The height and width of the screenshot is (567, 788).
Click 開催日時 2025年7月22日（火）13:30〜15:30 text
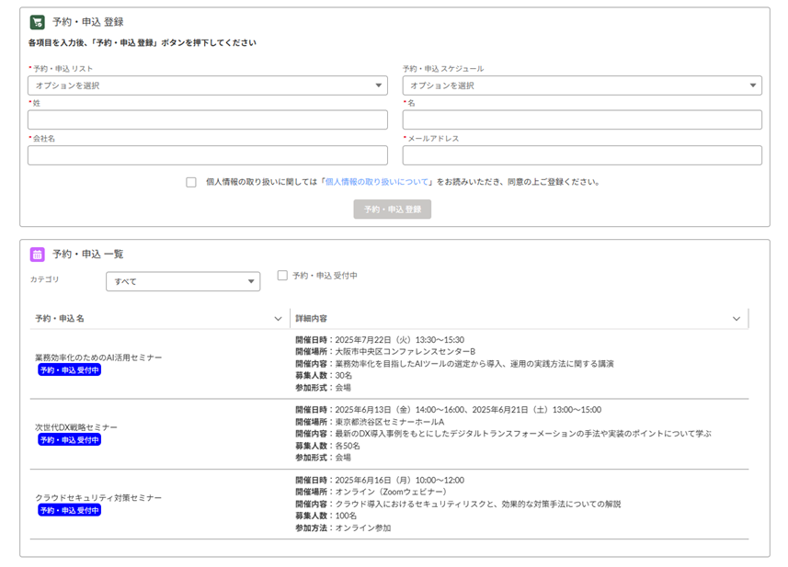[x=380, y=340]
